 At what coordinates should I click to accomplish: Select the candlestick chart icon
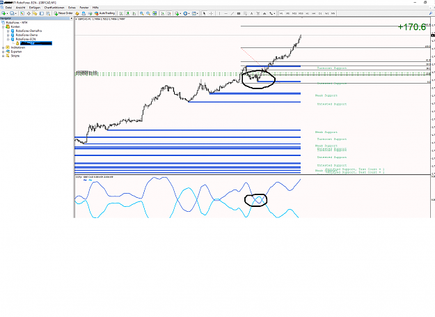127,13
